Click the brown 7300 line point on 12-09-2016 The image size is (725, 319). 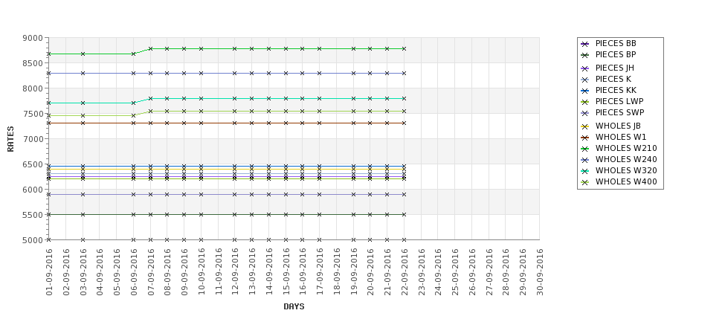(x=235, y=123)
